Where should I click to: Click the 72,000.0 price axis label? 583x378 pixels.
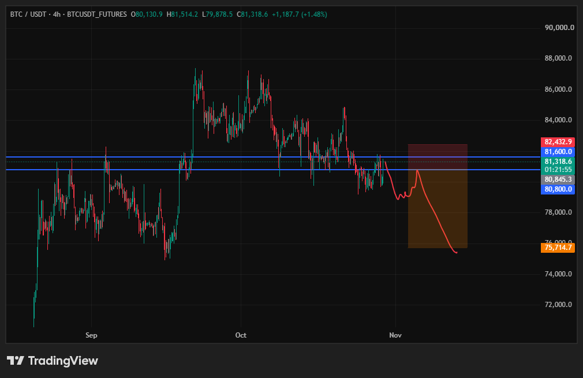pos(558,305)
